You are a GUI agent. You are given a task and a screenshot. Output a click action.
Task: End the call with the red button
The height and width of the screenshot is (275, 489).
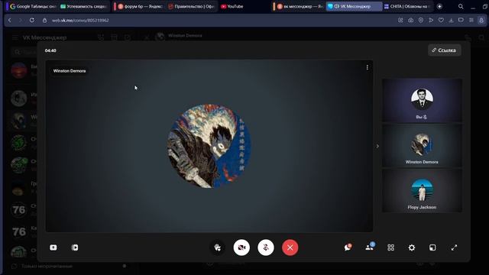click(290, 247)
